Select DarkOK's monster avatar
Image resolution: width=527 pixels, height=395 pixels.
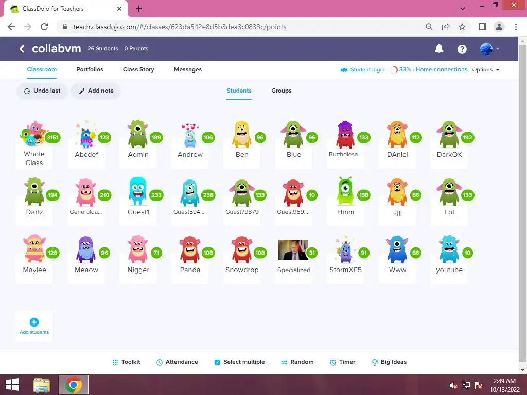pos(449,134)
